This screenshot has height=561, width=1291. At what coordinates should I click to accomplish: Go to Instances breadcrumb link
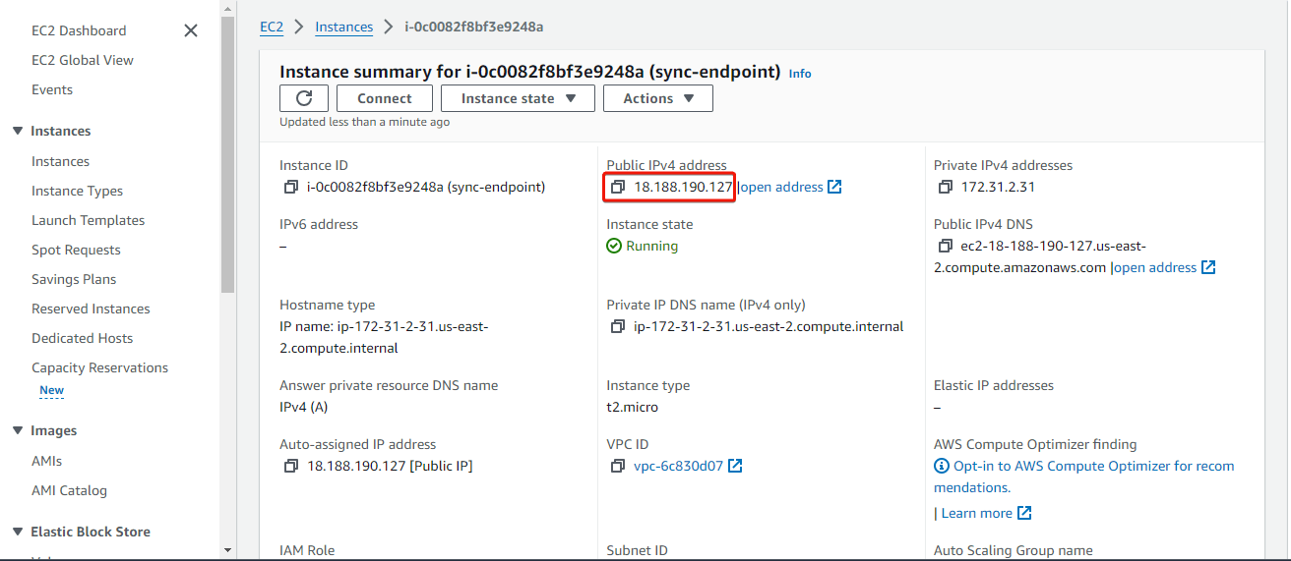click(x=343, y=27)
